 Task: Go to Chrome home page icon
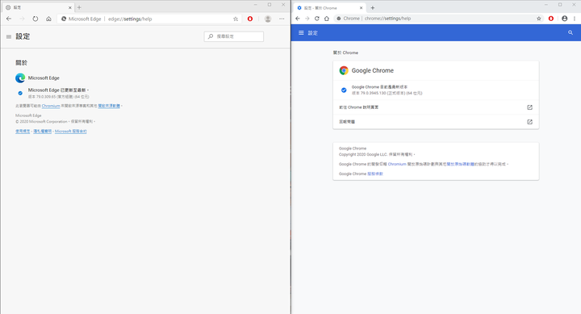pyautogui.click(x=327, y=19)
